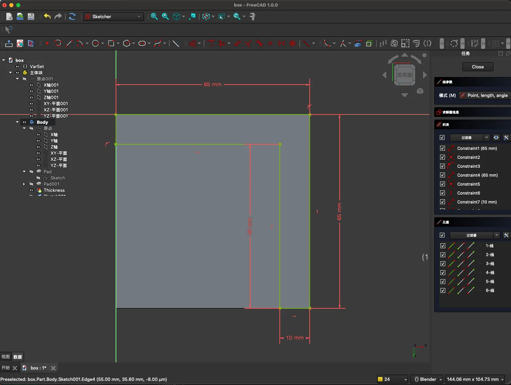Click the View Section icon in sketcher toolbar
Image resolution: width=511 pixels, height=385 pixels.
(x=31, y=43)
